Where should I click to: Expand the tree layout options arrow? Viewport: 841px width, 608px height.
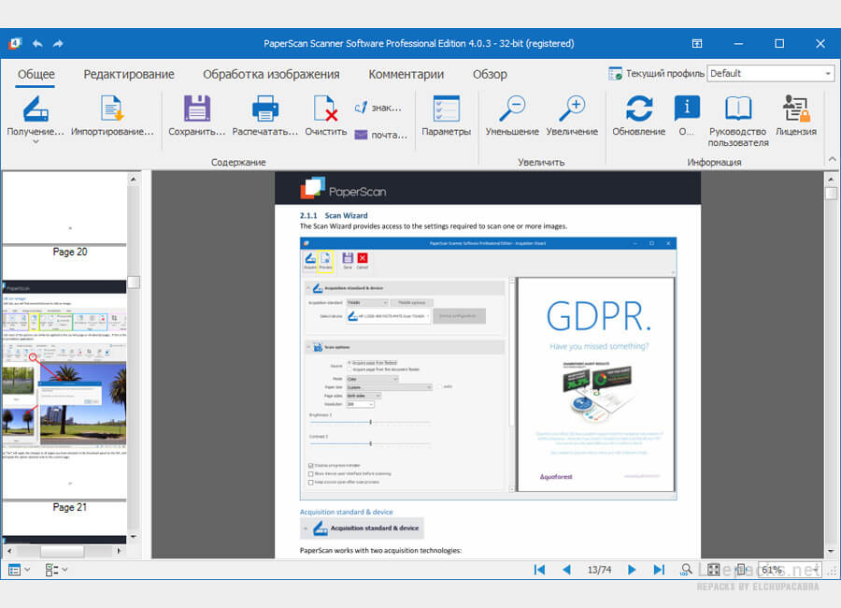[64, 570]
